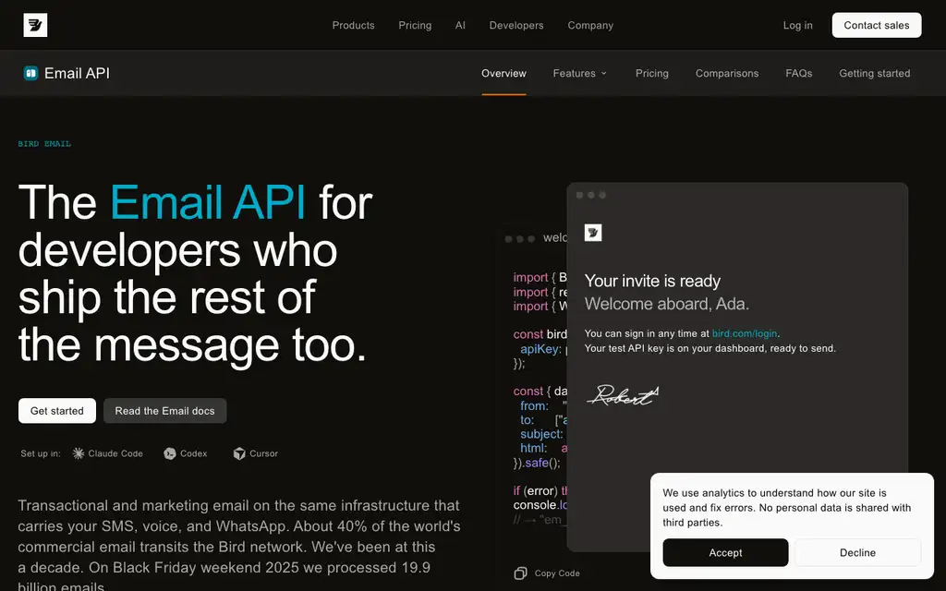Click the 'Welcome aboard, Ada.' text
The image size is (946, 591).
[x=667, y=304]
